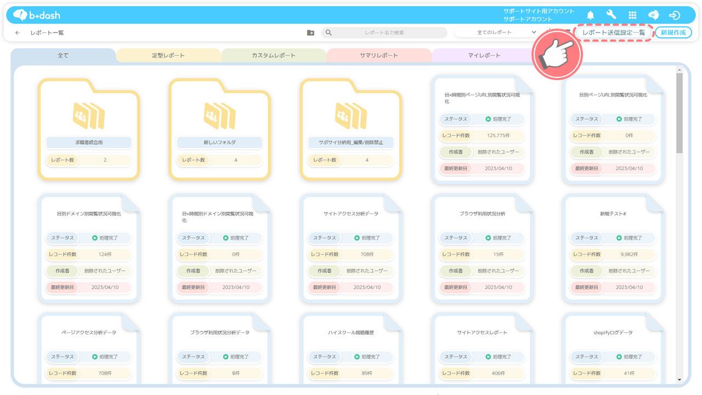Switch to the 定型レポート tab
The image size is (702, 395).
pos(168,55)
